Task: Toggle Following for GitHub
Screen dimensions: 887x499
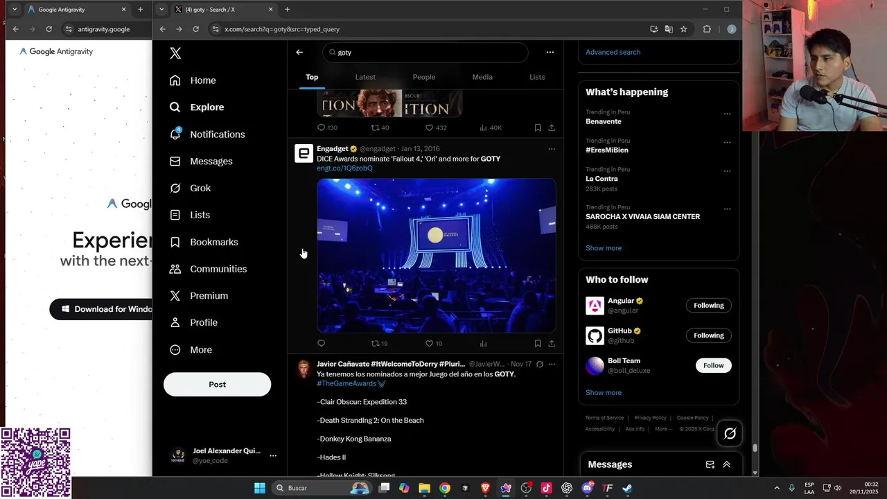Action: (x=708, y=335)
